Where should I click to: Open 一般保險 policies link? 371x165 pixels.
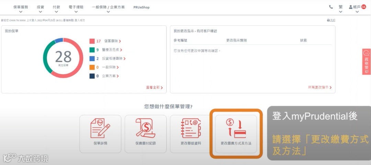(x=110, y=67)
